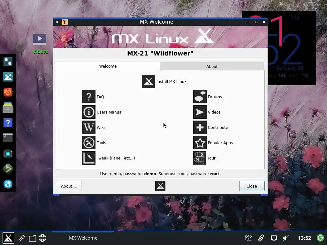Open the FAQ question mark icon
Screen dimensions: 327x245
click(89, 97)
